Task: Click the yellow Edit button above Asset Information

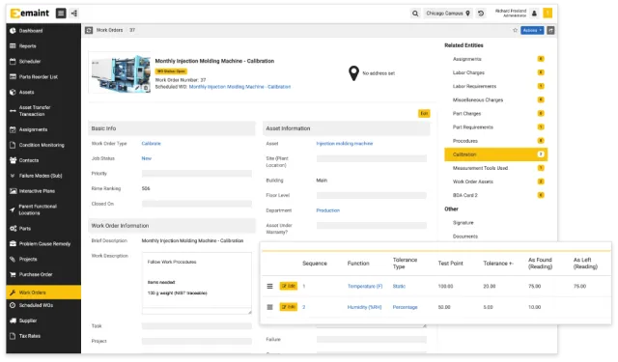Action: (x=424, y=114)
